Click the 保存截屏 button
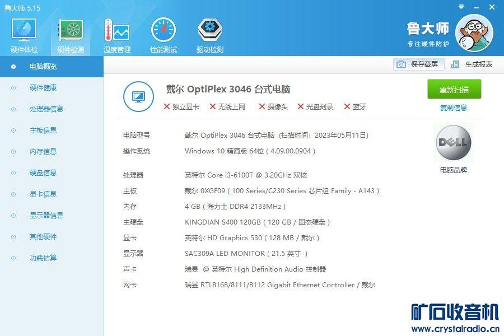 [418, 64]
